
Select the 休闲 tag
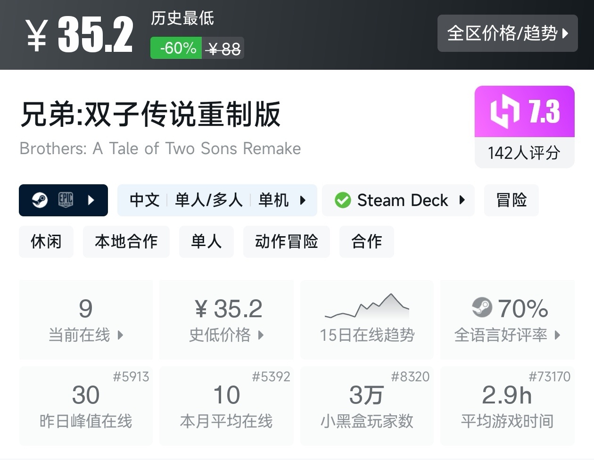(46, 242)
